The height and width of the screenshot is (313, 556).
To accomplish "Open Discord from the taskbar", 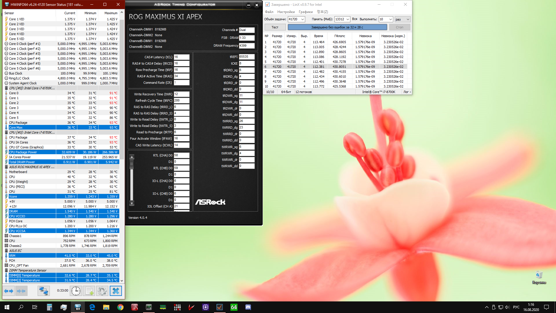I will 248,307.
